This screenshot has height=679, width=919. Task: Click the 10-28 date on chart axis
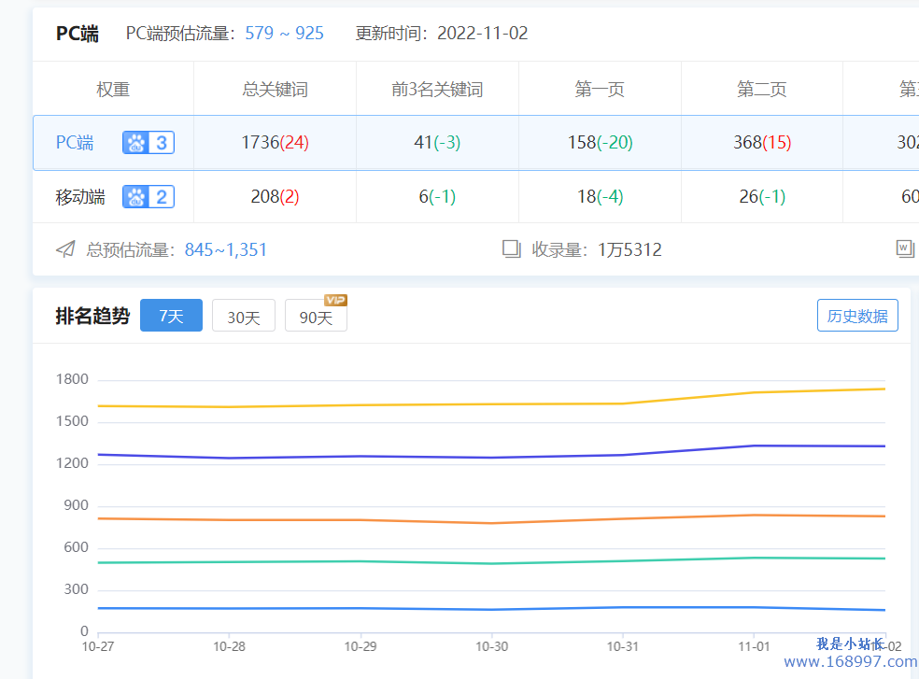click(x=229, y=646)
